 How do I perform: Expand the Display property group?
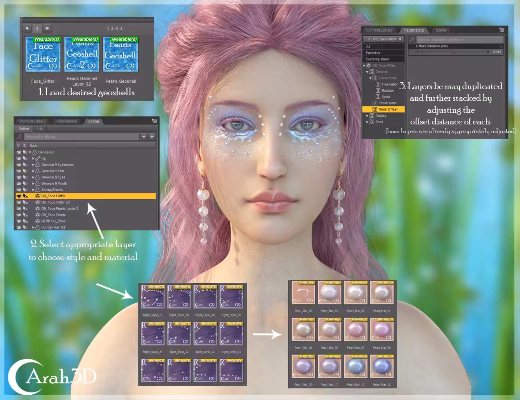pyautogui.click(x=368, y=116)
